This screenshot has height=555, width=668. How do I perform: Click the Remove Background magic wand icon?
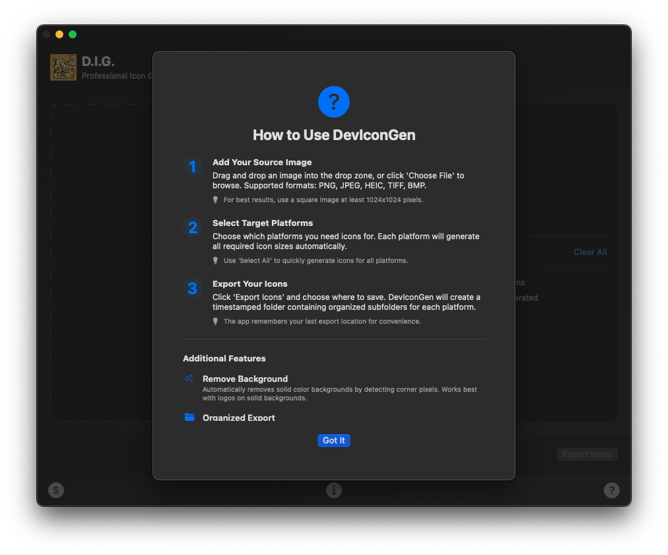pos(189,379)
